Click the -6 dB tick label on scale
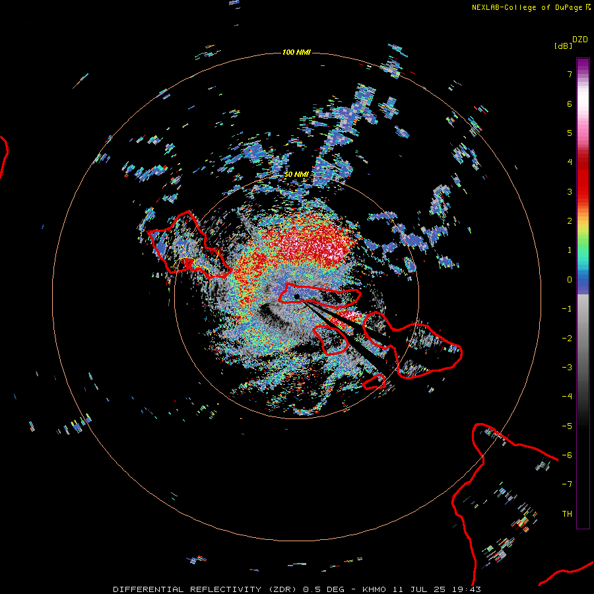This screenshot has height=594, width=594. 567,455
